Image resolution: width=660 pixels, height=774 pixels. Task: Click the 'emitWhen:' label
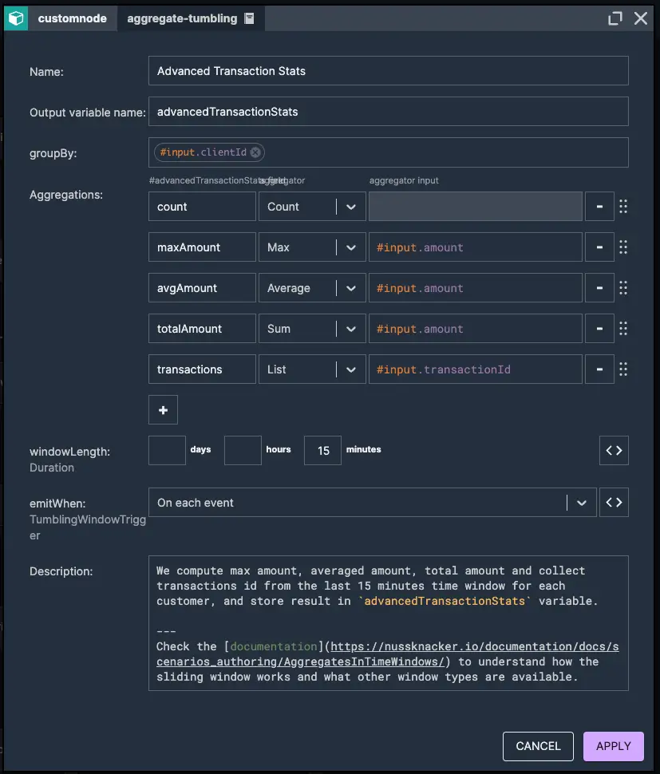[x=57, y=503]
